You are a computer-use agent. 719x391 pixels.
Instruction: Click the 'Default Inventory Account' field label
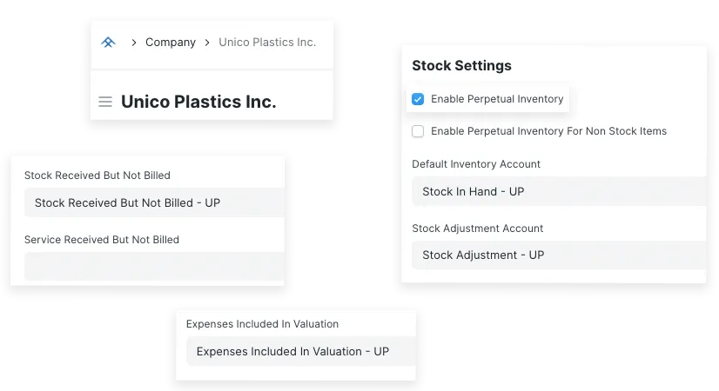tap(476, 164)
